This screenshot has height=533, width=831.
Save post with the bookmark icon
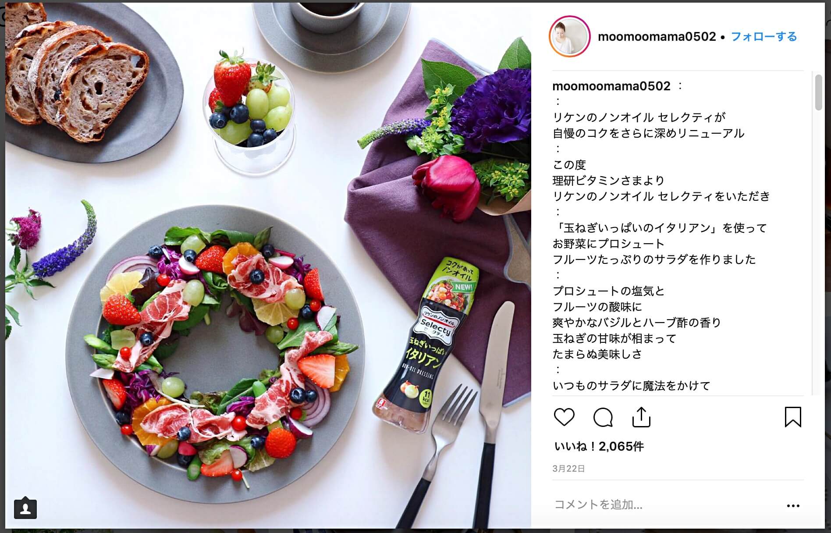tap(793, 417)
